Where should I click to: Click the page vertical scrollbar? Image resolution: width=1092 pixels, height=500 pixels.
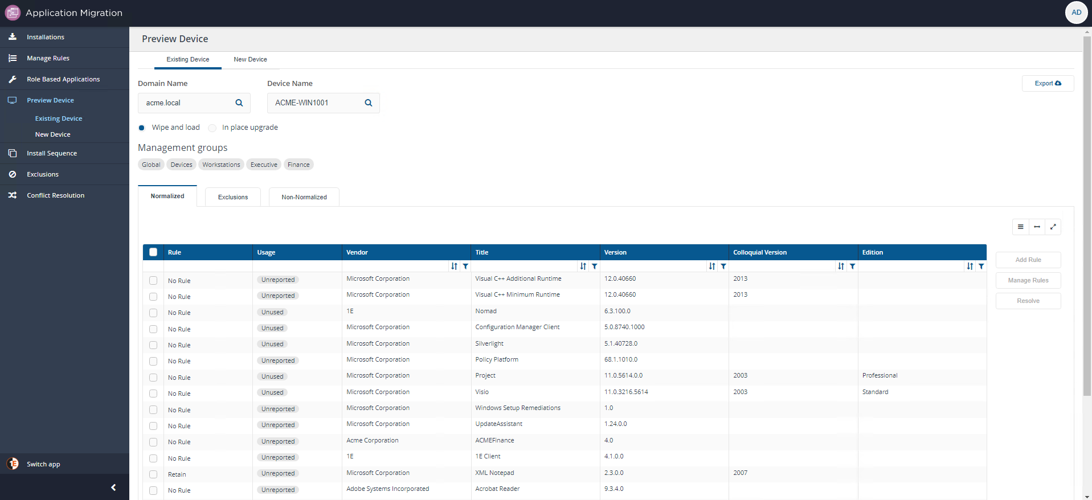(x=1087, y=216)
